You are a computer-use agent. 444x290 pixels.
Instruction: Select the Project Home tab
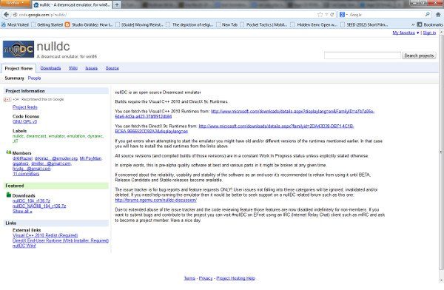tap(18, 69)
